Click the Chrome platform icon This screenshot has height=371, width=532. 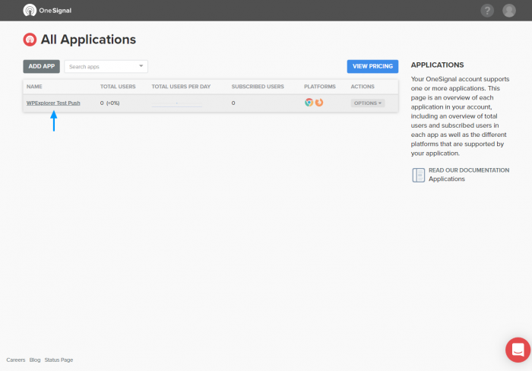point(309,103)
